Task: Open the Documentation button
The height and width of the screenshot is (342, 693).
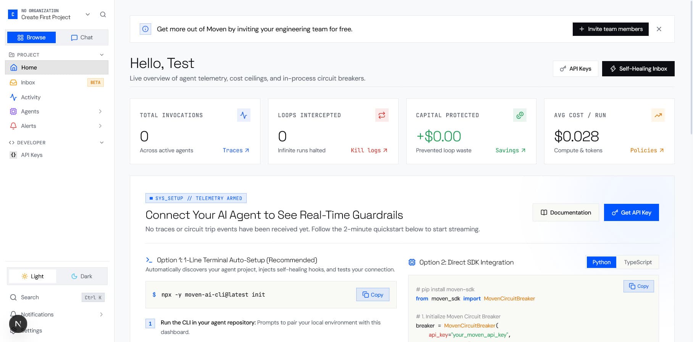Action: pos(566,213)
